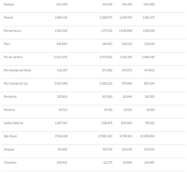187x173 pixels.
Task: Select the São Paulo row label
Action: click(x=10, y=136)
